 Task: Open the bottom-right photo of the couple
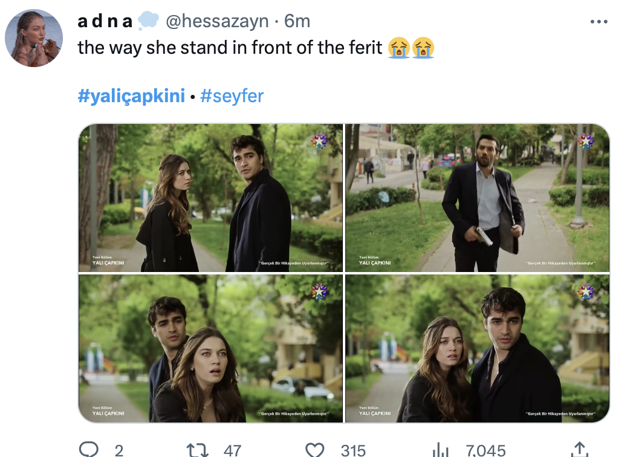(x=477, y=348)
